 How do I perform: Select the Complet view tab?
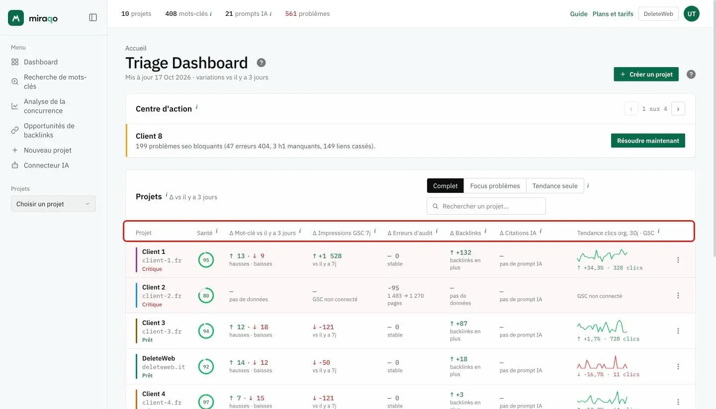[x=445, y=186]
